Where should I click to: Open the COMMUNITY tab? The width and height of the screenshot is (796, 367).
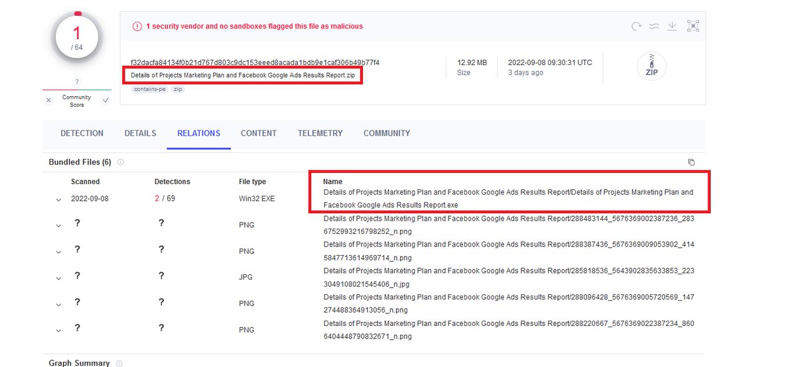[x=387, y=133]
